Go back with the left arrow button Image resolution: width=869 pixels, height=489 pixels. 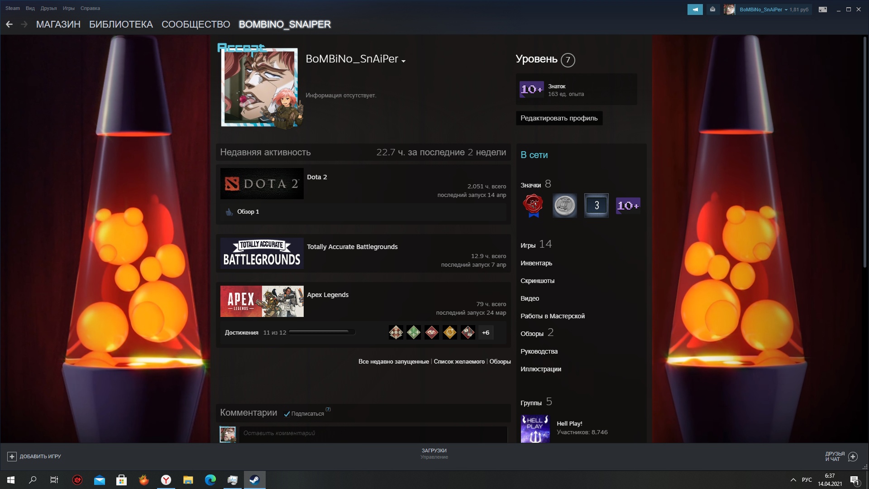tap(9, 24)
